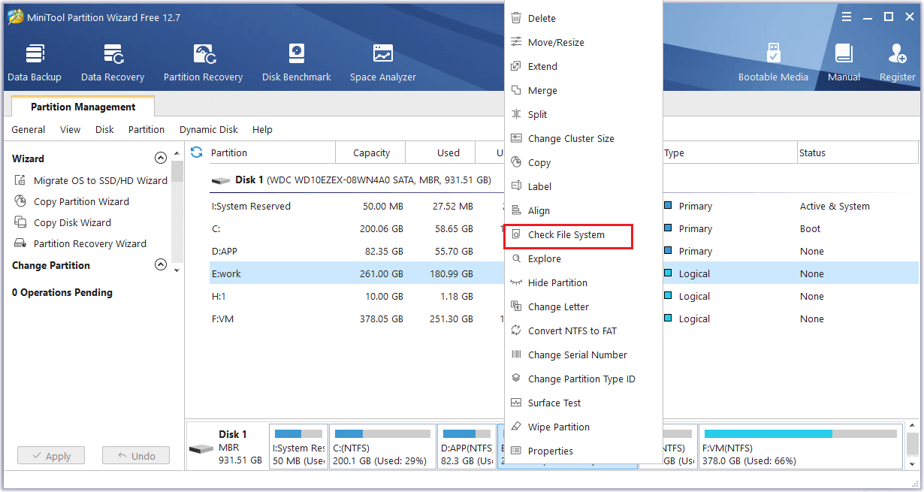Click the Apply button

51,455
